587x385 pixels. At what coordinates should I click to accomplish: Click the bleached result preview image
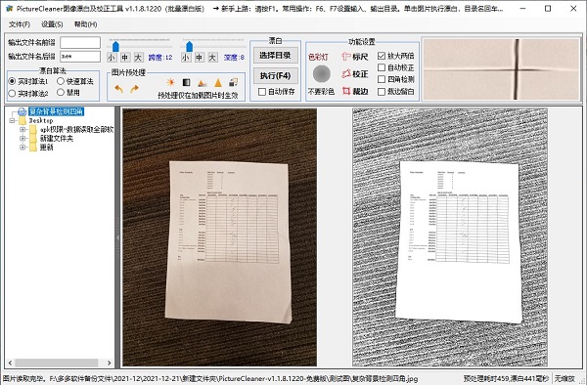pyautogui.click(x=450, y=237)
